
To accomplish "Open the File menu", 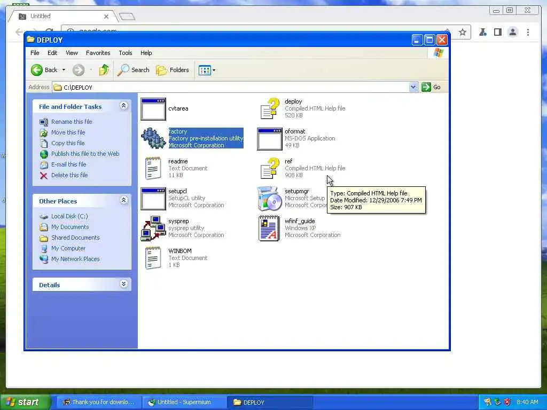I will [35, 53].
